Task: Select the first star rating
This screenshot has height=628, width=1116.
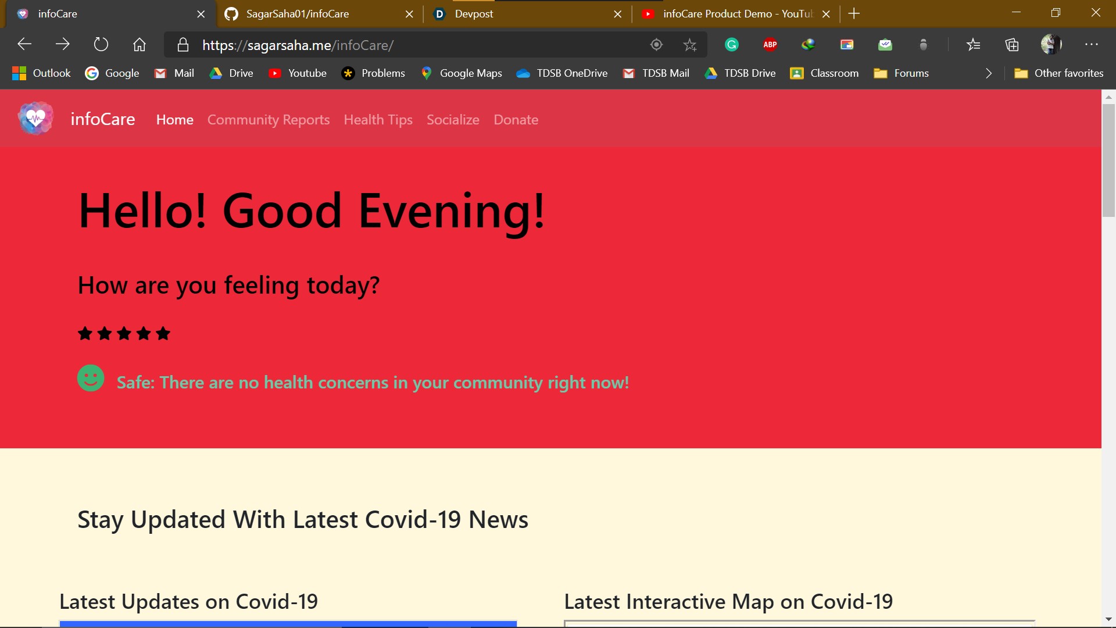Action: pos(85,334)
